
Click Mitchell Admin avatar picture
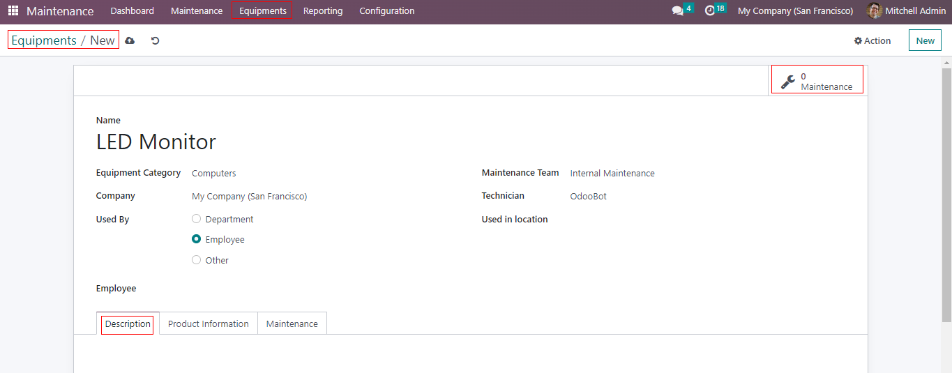(874, 11)
